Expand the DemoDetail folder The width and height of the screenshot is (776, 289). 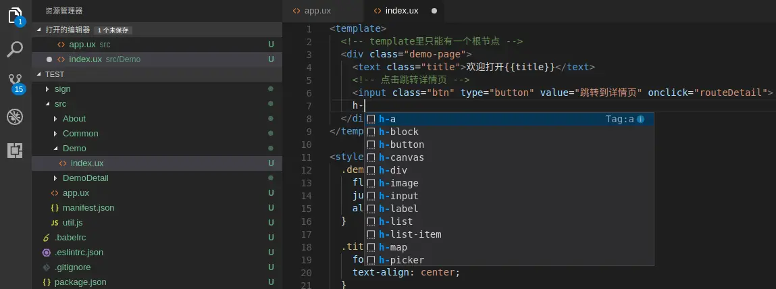point(55,178)
